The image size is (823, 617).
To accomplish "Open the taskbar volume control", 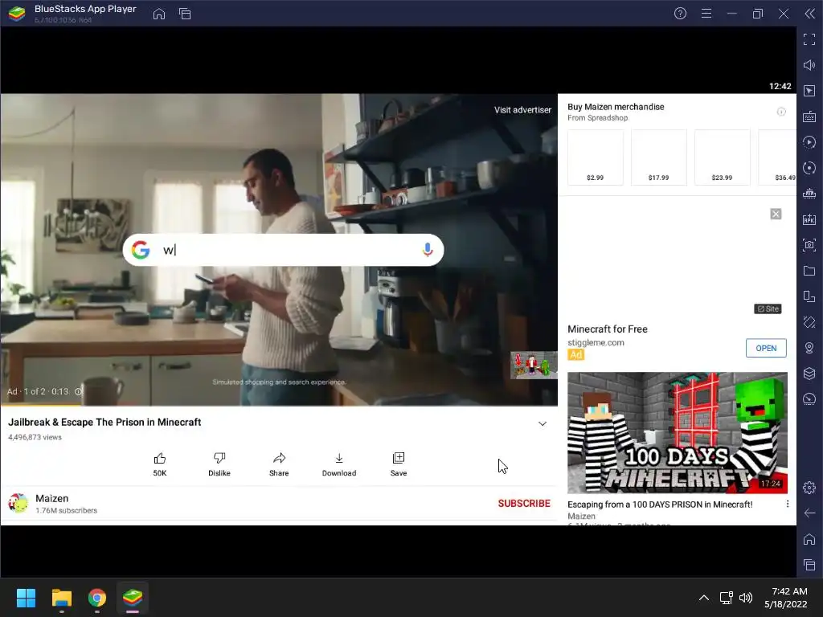I will click(x=745, y=598).
